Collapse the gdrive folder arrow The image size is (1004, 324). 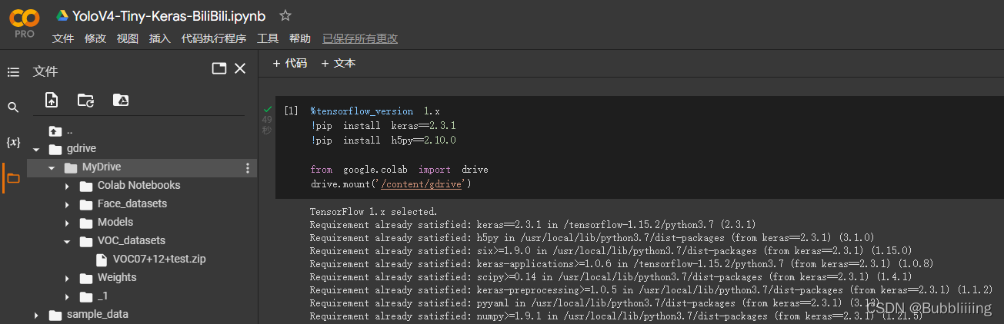coord(36,150)
